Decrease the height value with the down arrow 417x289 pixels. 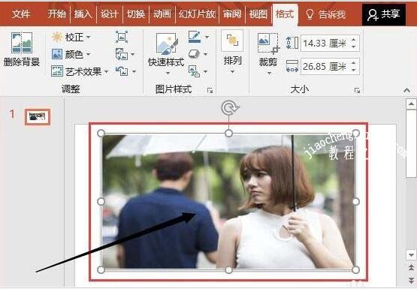click(353, 47)
